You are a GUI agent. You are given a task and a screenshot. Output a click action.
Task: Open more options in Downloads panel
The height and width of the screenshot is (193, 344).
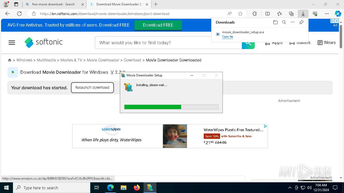pyautogui.click(x=293, y=22)
